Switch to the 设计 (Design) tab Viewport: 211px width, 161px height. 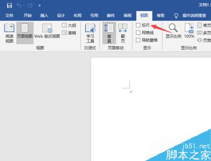pyautogui.click(x=61, y=16)
